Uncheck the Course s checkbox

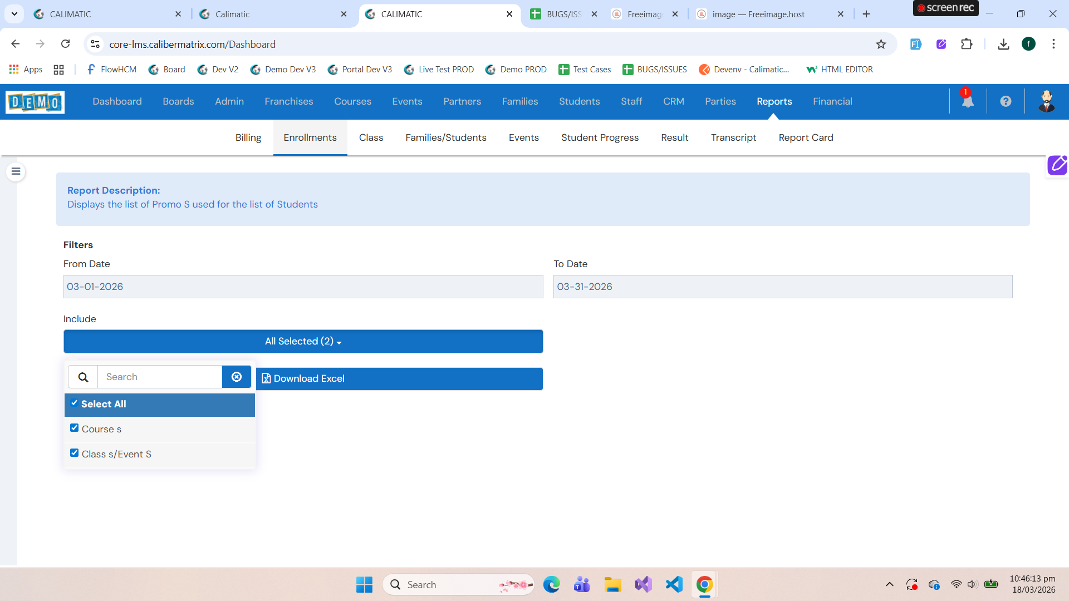(74, 428)
